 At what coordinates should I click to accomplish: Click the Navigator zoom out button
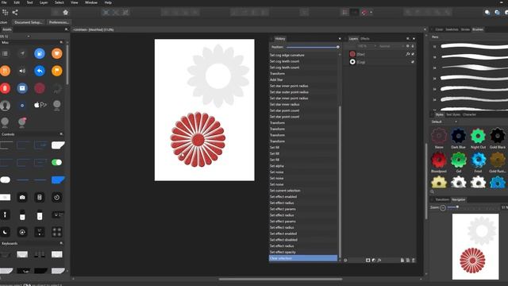tap(443, 207)
